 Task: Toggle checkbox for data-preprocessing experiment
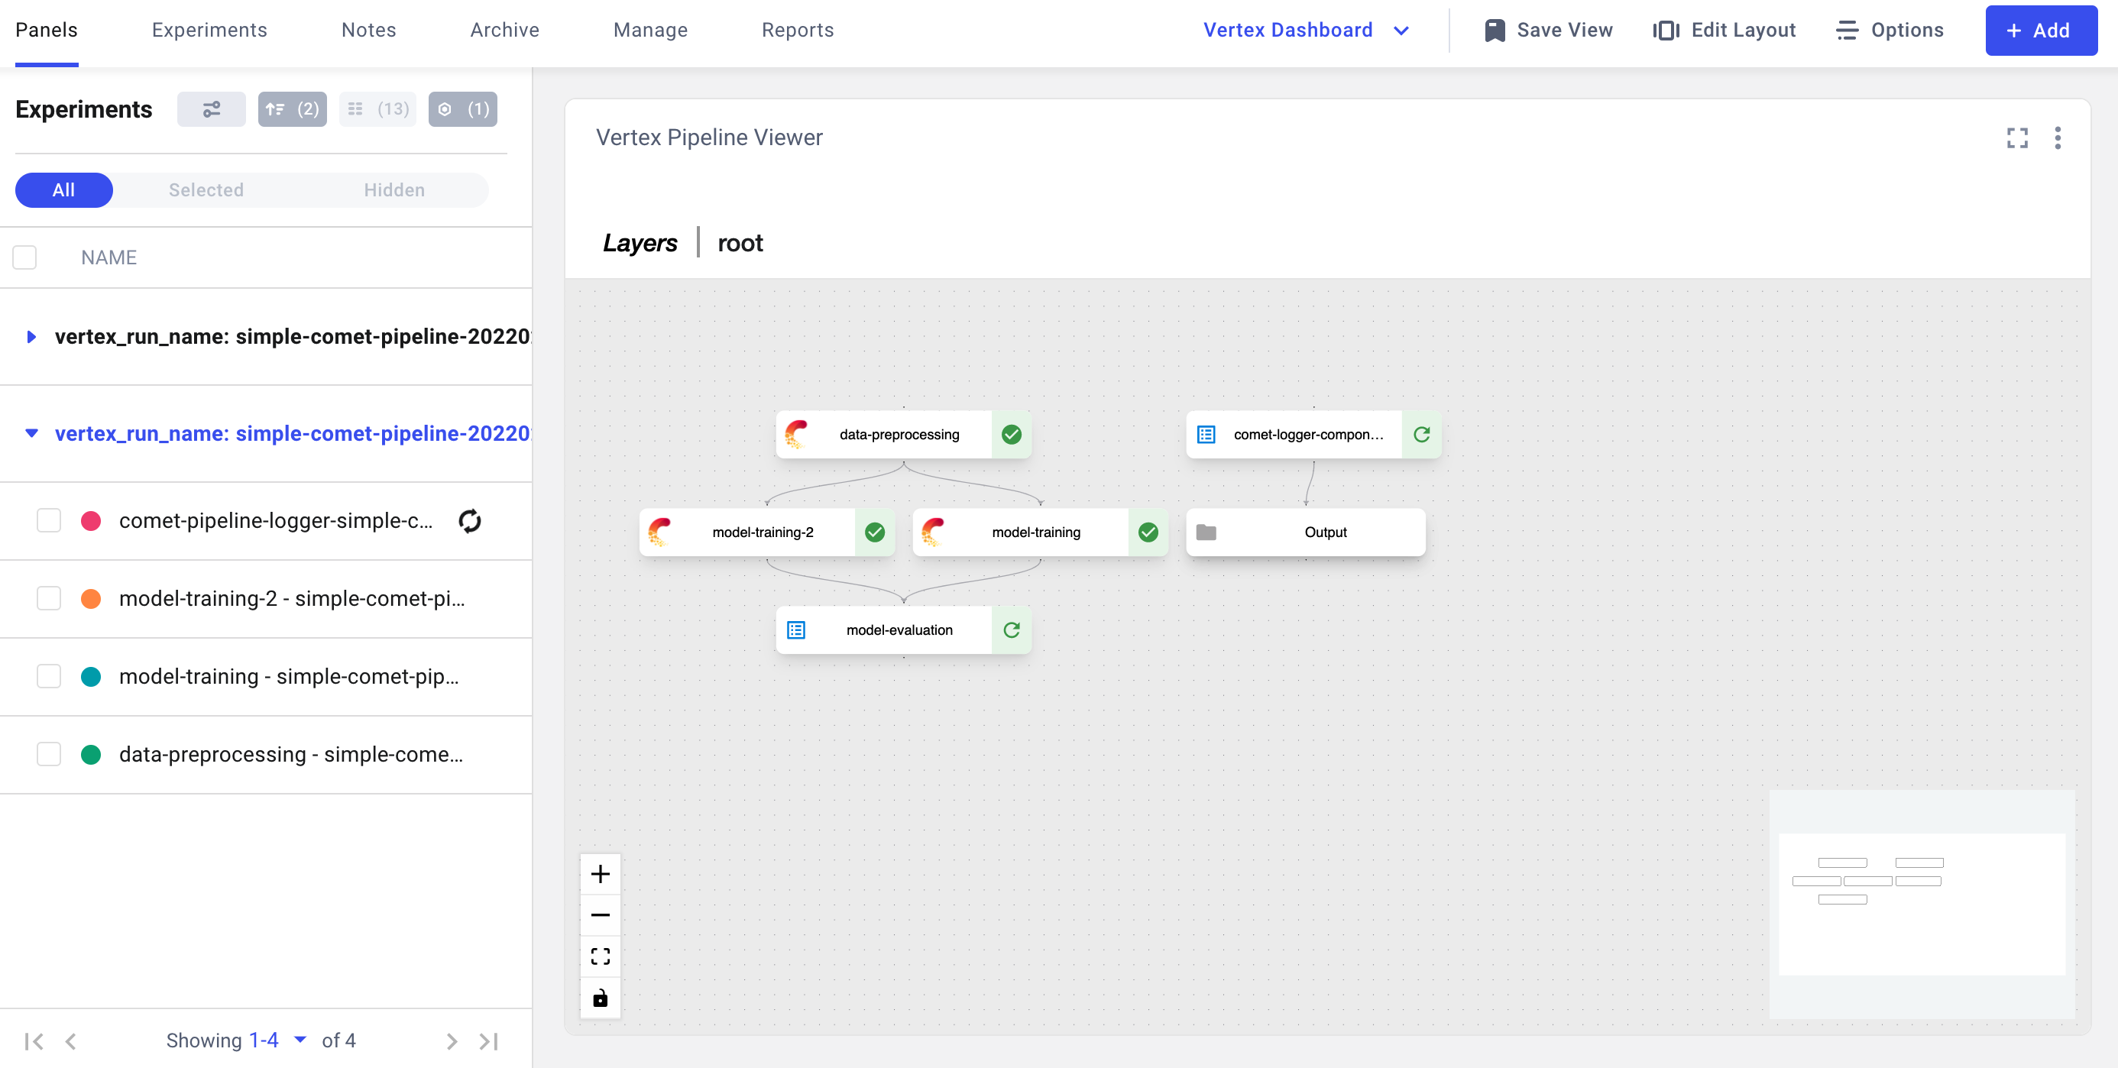(47, 755)
